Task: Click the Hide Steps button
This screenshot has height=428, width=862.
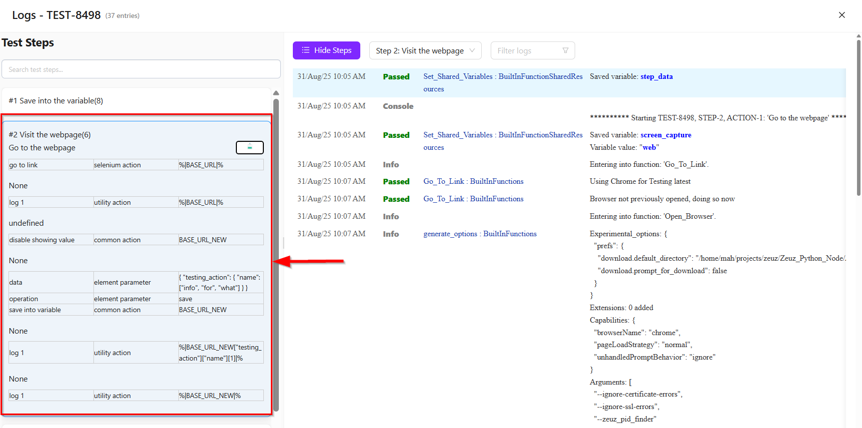Action: click(x=326, y=50)
